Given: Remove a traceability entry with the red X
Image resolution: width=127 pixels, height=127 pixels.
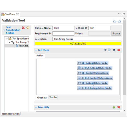Looking at the screenshot, I should [119, 107].
